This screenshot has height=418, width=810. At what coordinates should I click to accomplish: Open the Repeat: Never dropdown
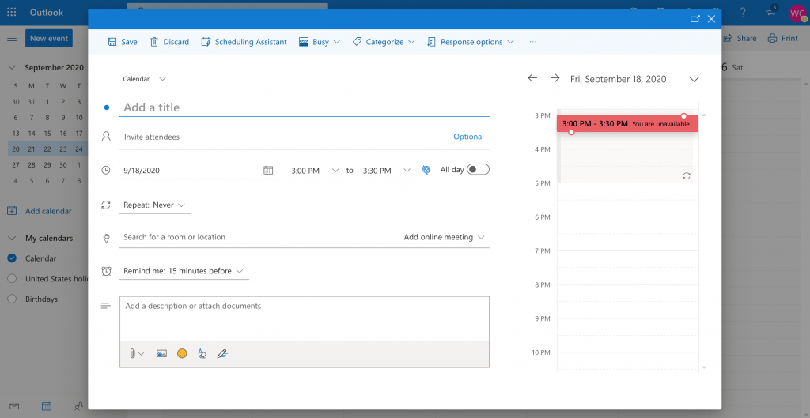(x=156, y=205)
